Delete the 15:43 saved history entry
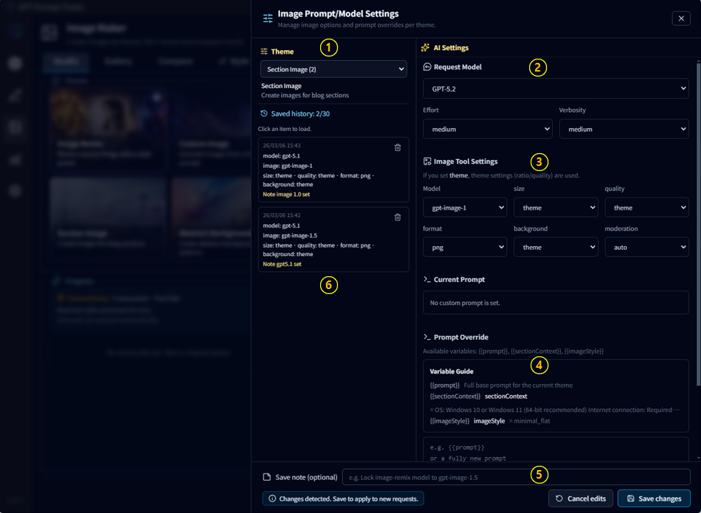The height and width of the screenshot is (513, 701). click(397, 147)
